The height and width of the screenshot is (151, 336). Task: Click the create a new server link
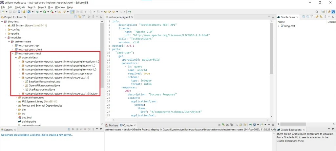(x=37, y=135)
